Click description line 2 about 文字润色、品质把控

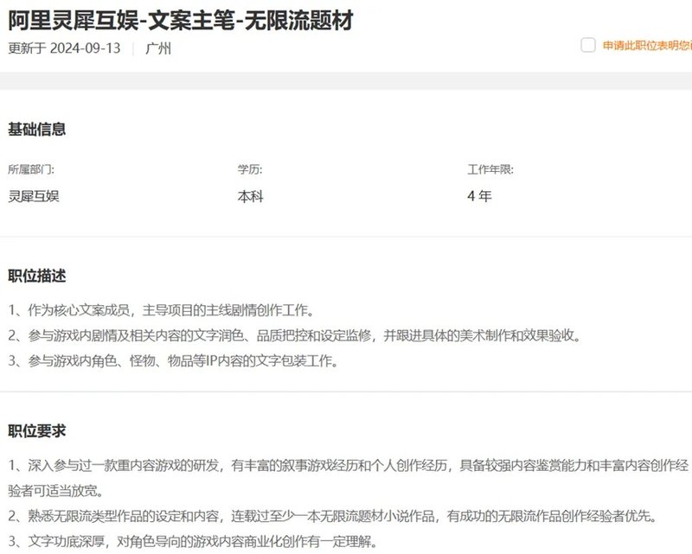pos(294,335)
